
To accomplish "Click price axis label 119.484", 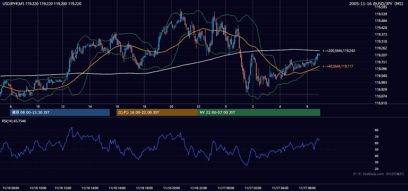I will pos(381,21).
